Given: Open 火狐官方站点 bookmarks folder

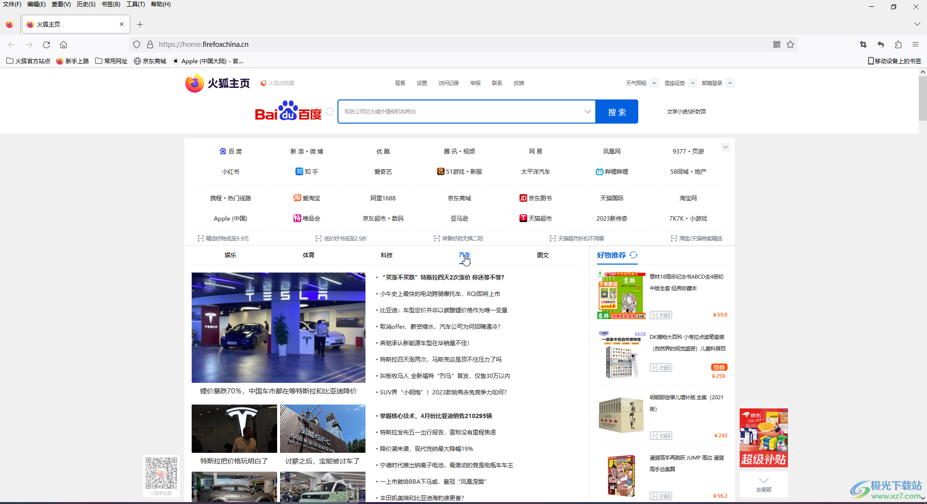Looking at the screenshot, I should click(x=28, y=61).
